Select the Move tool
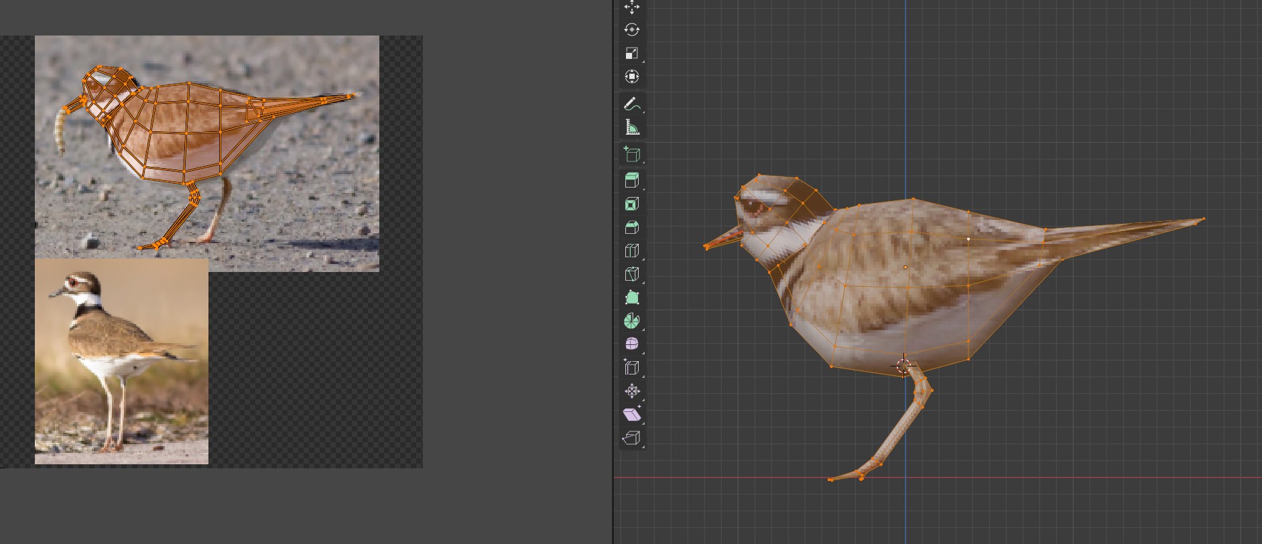This screenshot has width=1262, height=544. [x=631, y=7]
